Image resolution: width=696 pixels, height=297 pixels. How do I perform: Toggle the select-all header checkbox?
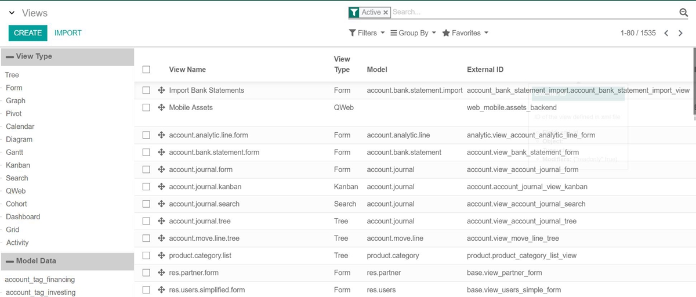[x=146, y=69]
